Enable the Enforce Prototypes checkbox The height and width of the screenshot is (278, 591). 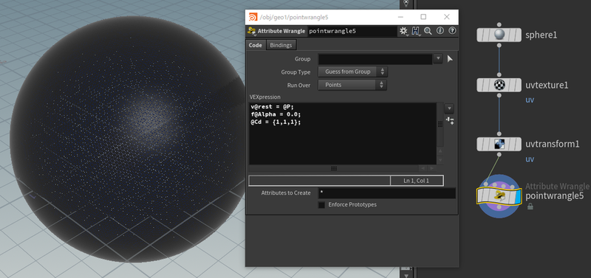(321, 205)
